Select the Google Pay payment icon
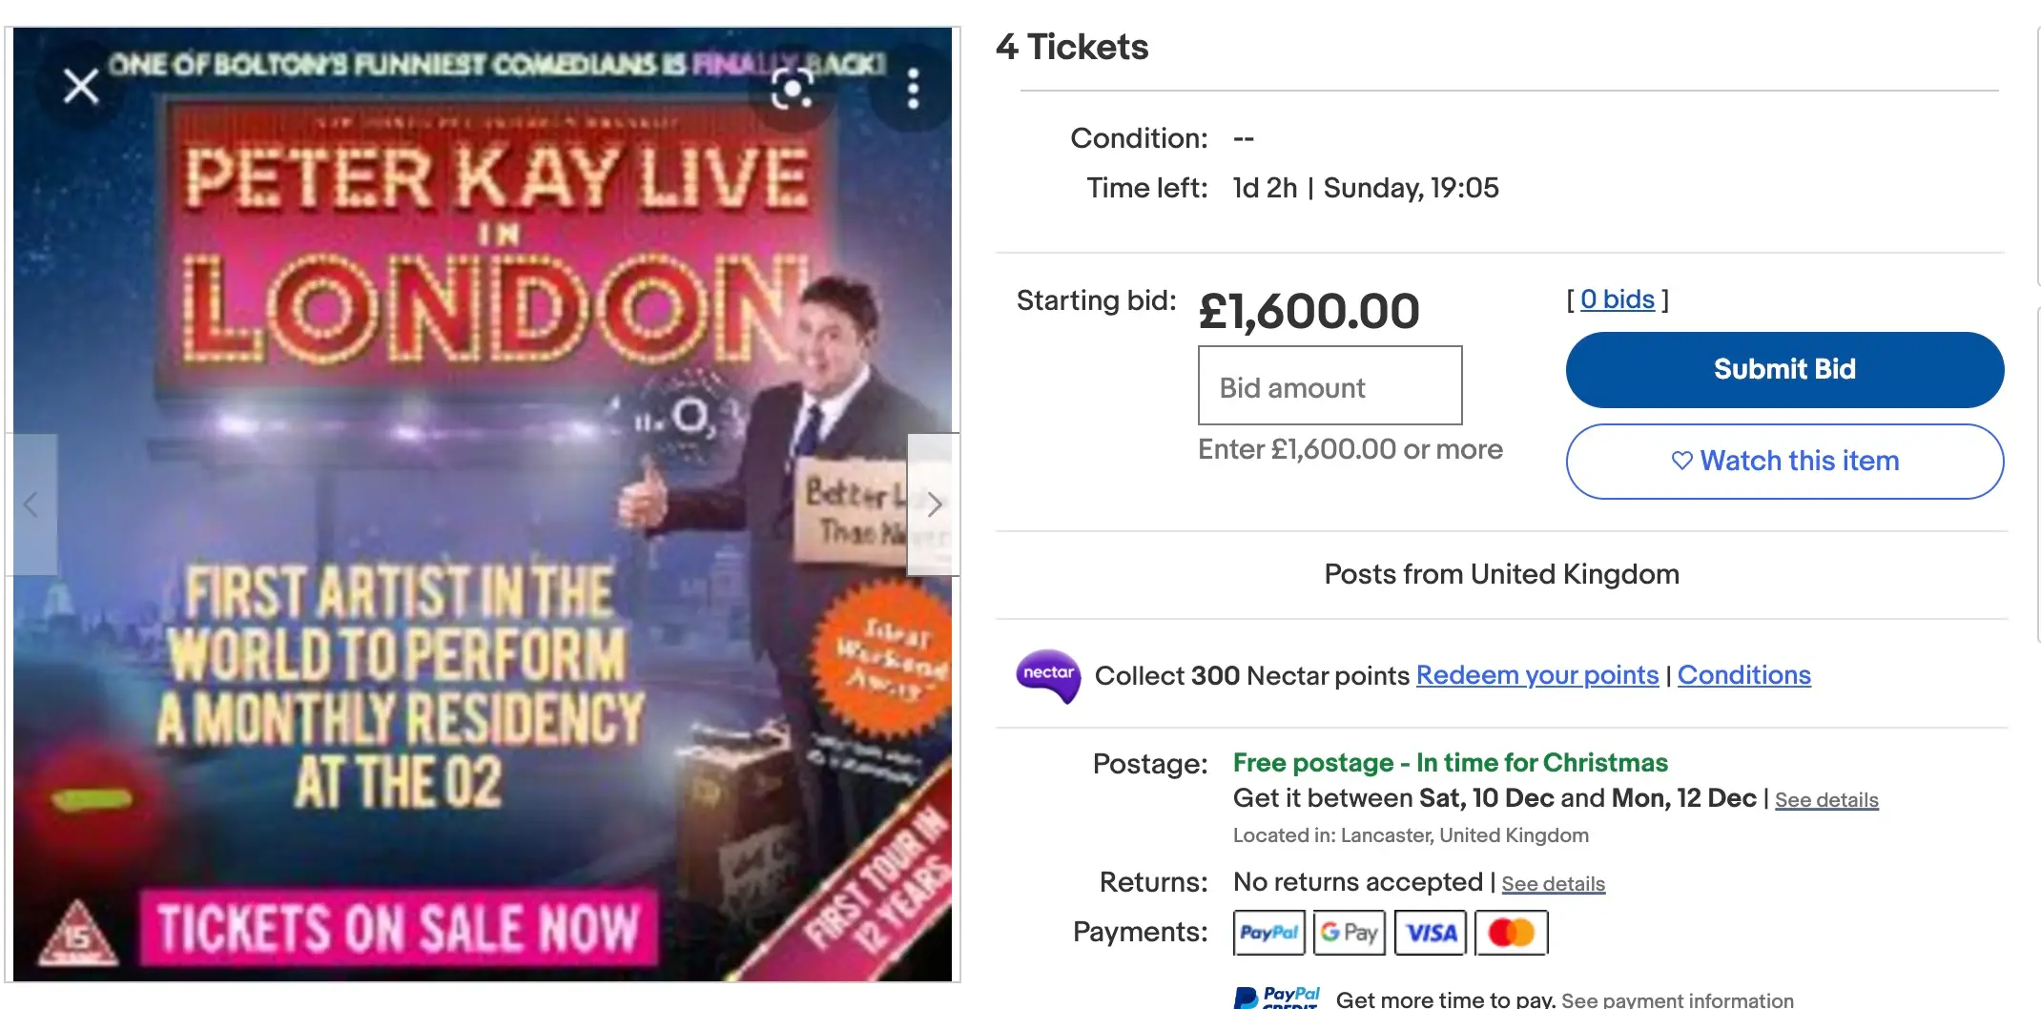Viewport: 2041px width, 1009px height. pos(1350,932)
